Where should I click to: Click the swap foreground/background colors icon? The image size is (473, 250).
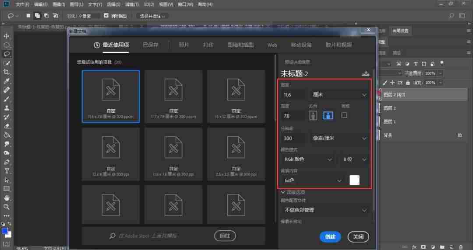pos(9,224)
